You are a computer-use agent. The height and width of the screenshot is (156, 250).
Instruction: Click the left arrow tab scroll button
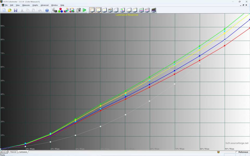[x=4, y=152]
